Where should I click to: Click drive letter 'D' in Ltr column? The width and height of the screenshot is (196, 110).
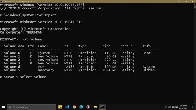(x=31, y=57)
